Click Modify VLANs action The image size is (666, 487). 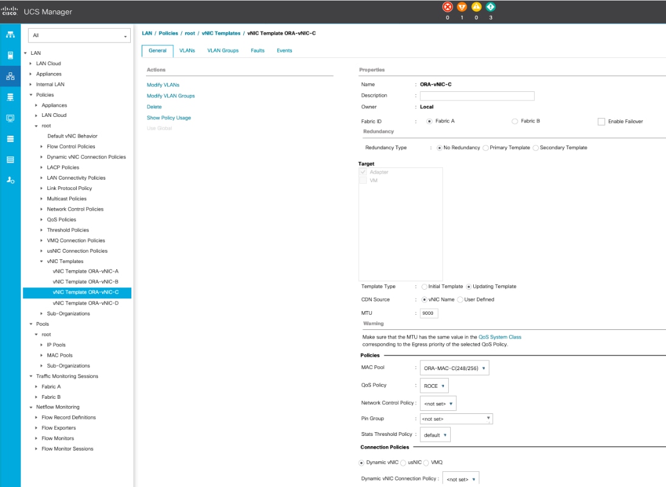click(x=163, y=85)
